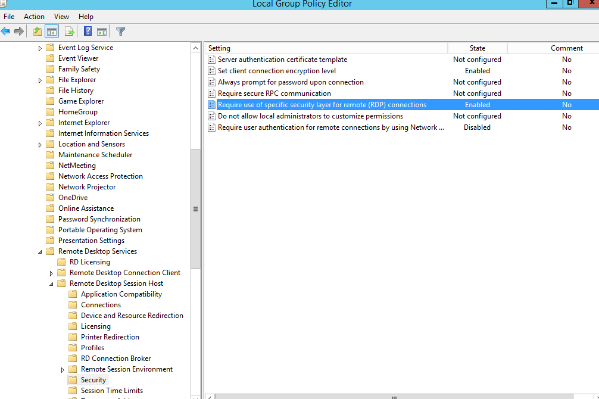Open the Action menu

pyautogui.click(x=34, y=17)
